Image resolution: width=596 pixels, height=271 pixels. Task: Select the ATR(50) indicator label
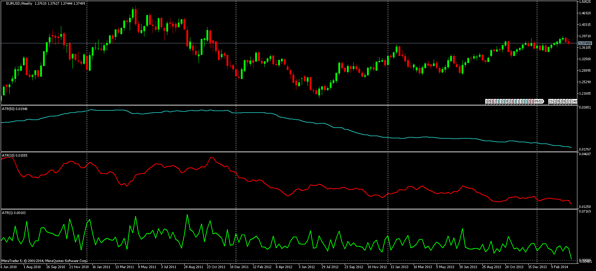click(7, 108)
